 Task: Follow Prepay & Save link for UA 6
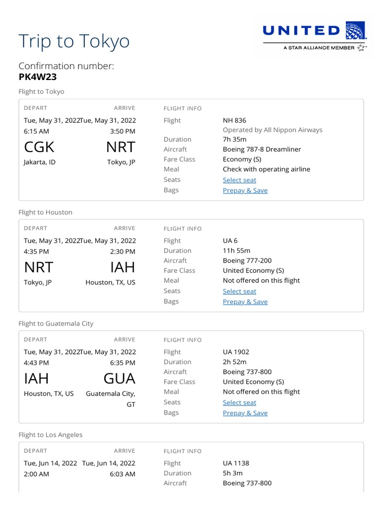tap(245, 302)
